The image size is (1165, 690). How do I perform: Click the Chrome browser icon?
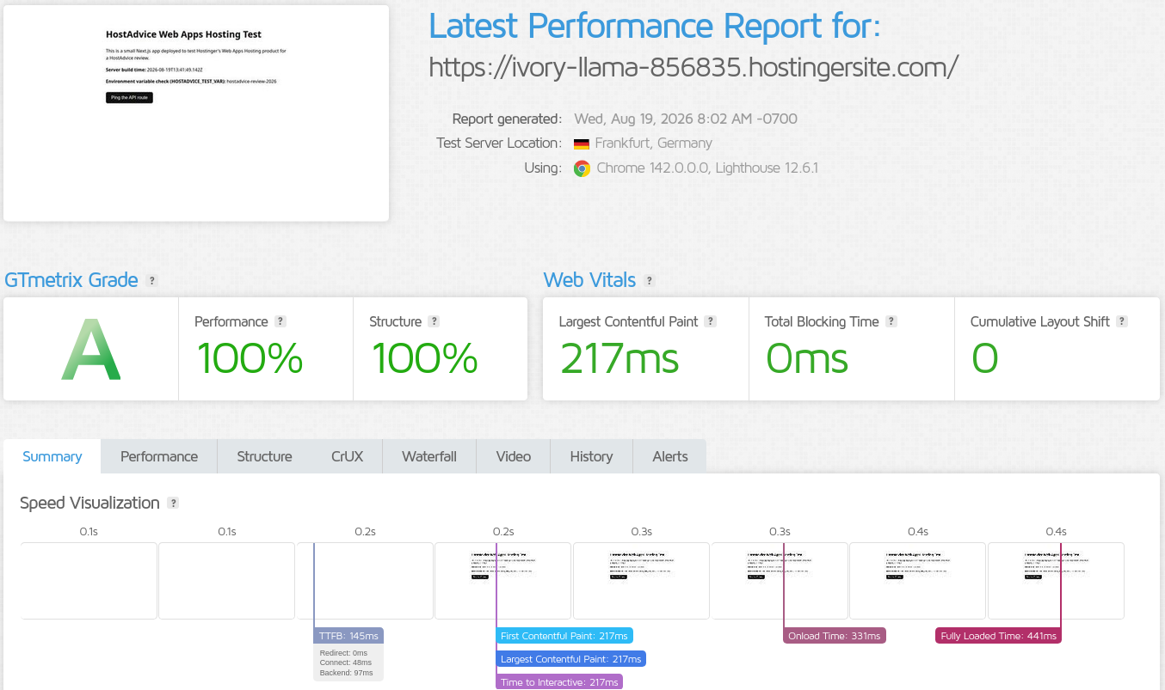[582, 168]
